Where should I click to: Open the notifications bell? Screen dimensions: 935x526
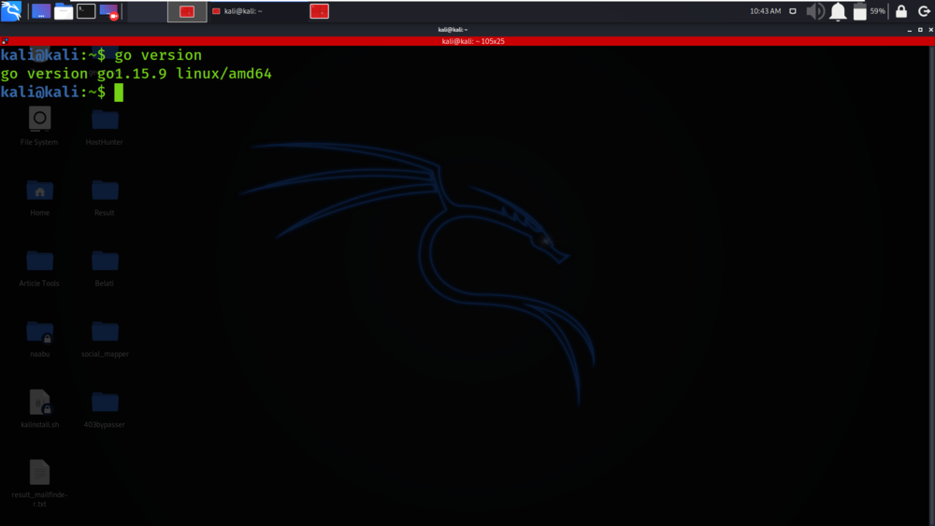838,11
